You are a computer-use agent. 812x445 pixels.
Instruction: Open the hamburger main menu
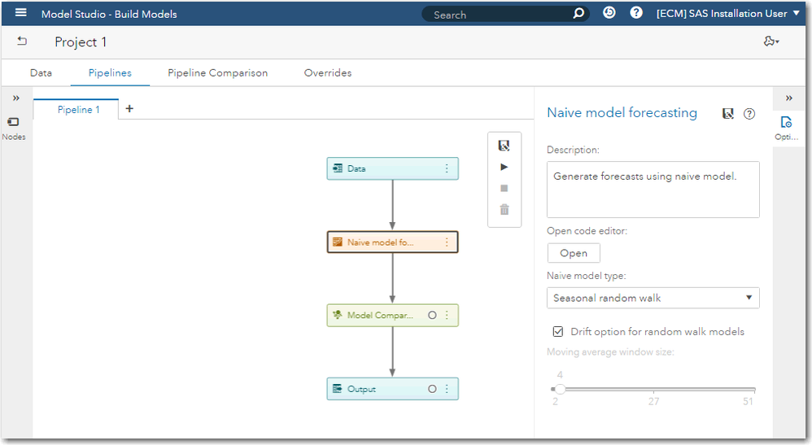tap(20, 13)
